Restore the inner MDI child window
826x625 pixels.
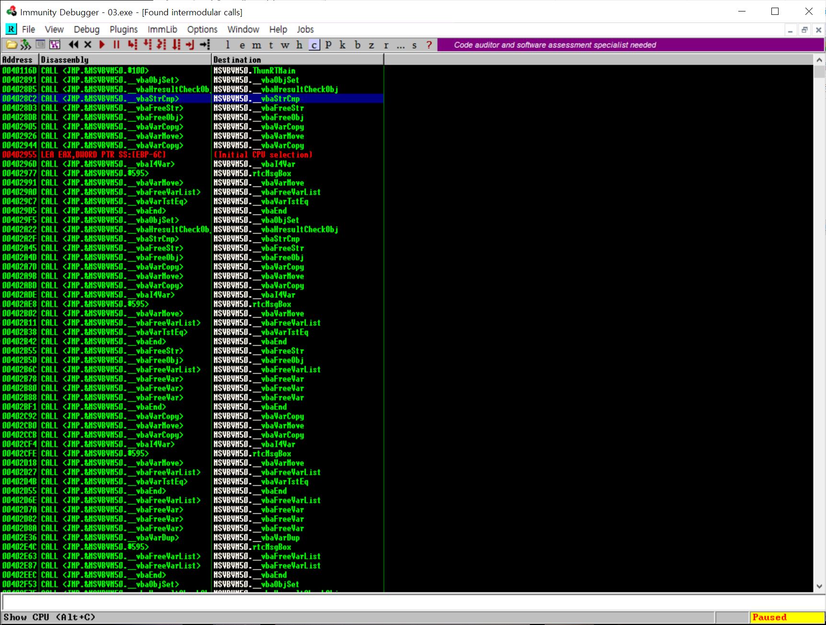click(x=804, y=30)
